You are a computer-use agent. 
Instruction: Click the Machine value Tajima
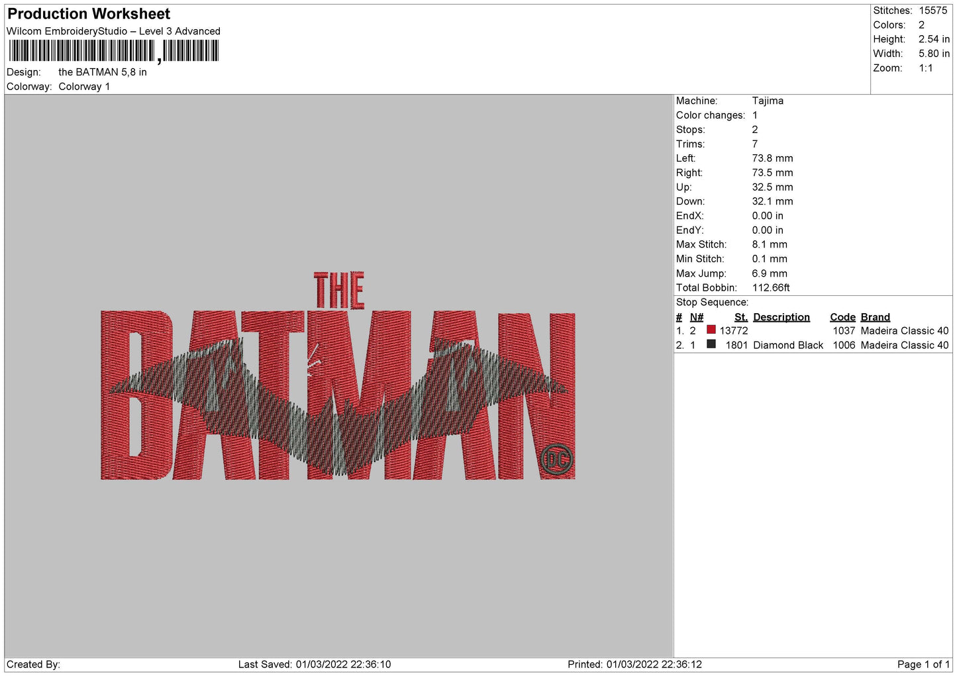pyautogui.click(x=768, y=101)
